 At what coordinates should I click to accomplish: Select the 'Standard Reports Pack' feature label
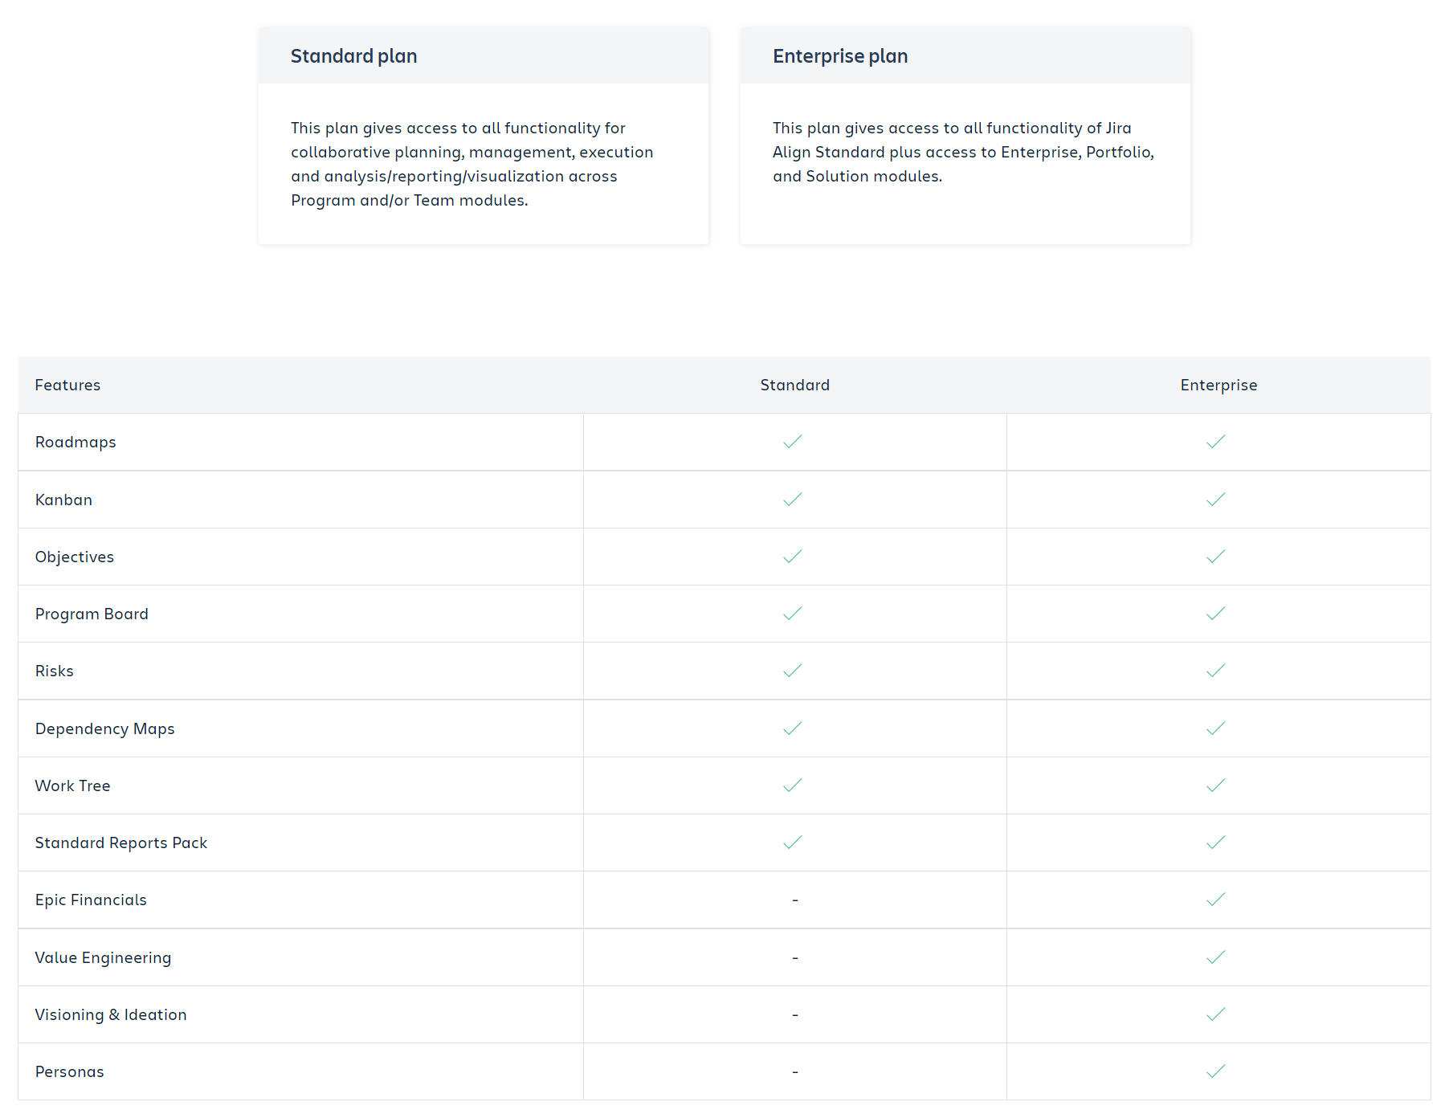tap(121, 843)
